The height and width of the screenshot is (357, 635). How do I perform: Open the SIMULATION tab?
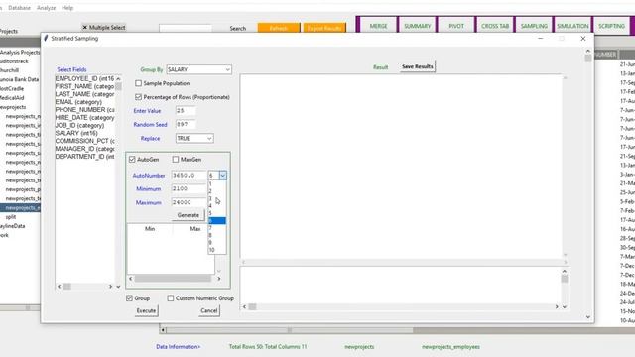pyautogui.click(x=572, y=26)
